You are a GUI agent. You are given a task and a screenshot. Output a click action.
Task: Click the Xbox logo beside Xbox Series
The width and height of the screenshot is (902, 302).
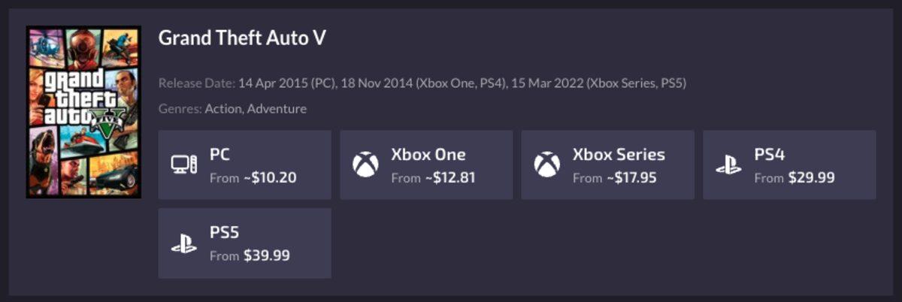click(546, 165)
